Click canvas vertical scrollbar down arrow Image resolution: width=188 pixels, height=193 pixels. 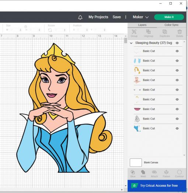126,186
